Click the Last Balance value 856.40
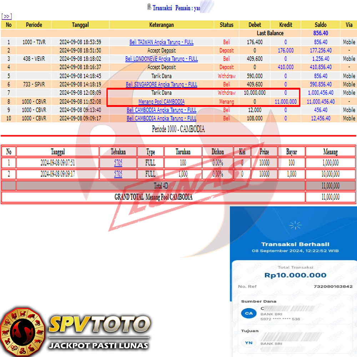Image resolution: width=357 pixels, height=357 pixels. 320,33
